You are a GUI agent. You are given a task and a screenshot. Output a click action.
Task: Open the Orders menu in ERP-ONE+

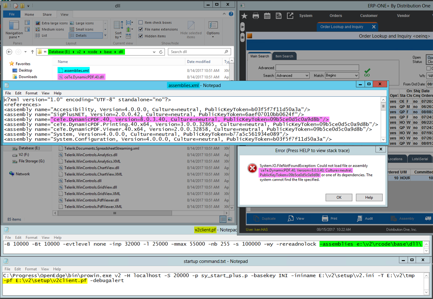[336, 16]
